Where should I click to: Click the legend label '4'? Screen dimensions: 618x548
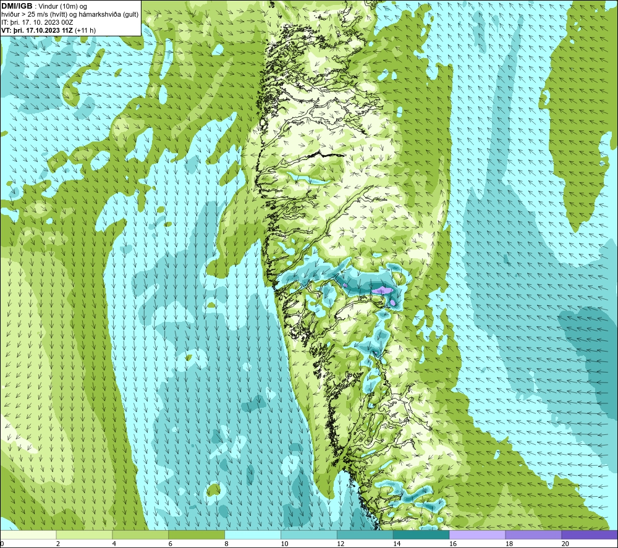[114, 544]
